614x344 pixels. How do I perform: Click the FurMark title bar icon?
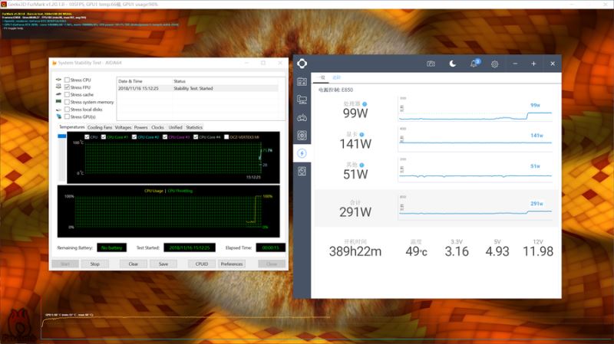[4, 4]
